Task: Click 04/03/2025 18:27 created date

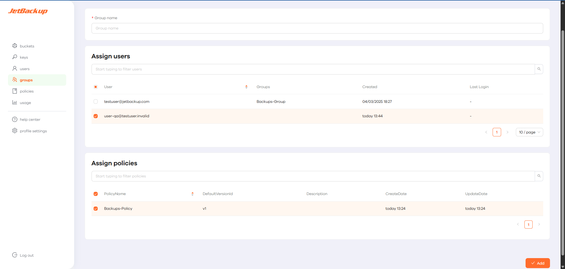Action: tap(377, 102)
